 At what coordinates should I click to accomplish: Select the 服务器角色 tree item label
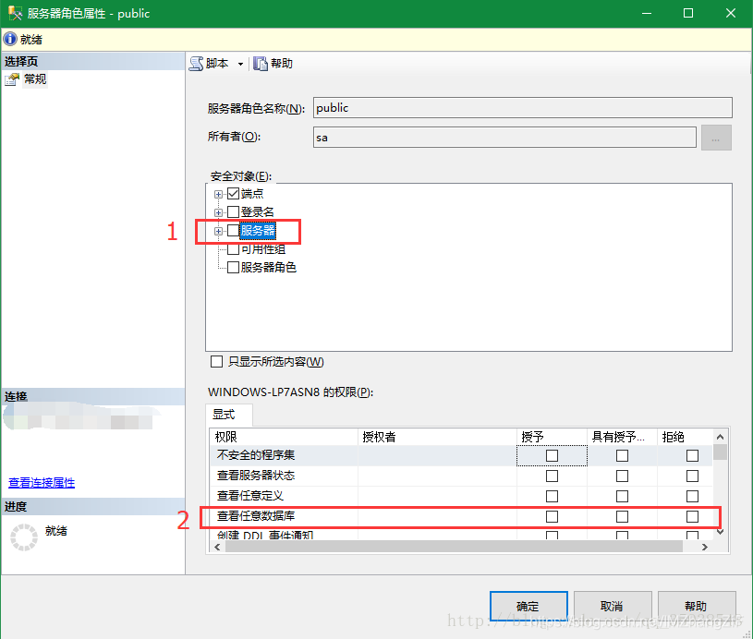click(269, 268)
